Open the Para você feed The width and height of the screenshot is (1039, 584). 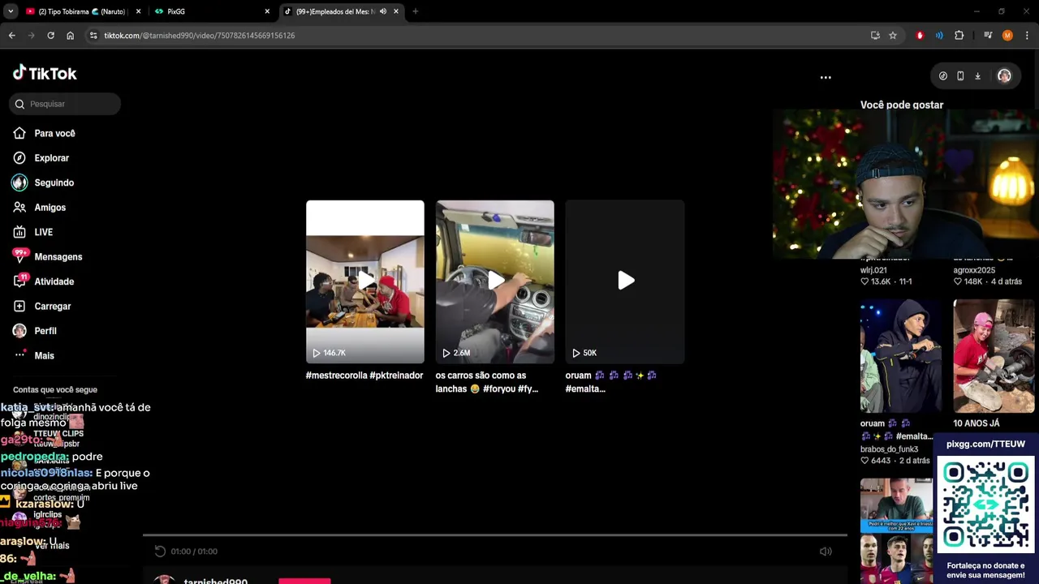(x=54, y=133)
